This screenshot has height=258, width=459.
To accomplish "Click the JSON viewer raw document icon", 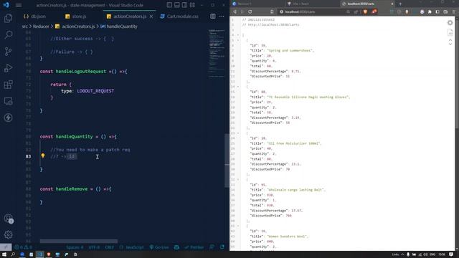I will click(x=450, y=32).
